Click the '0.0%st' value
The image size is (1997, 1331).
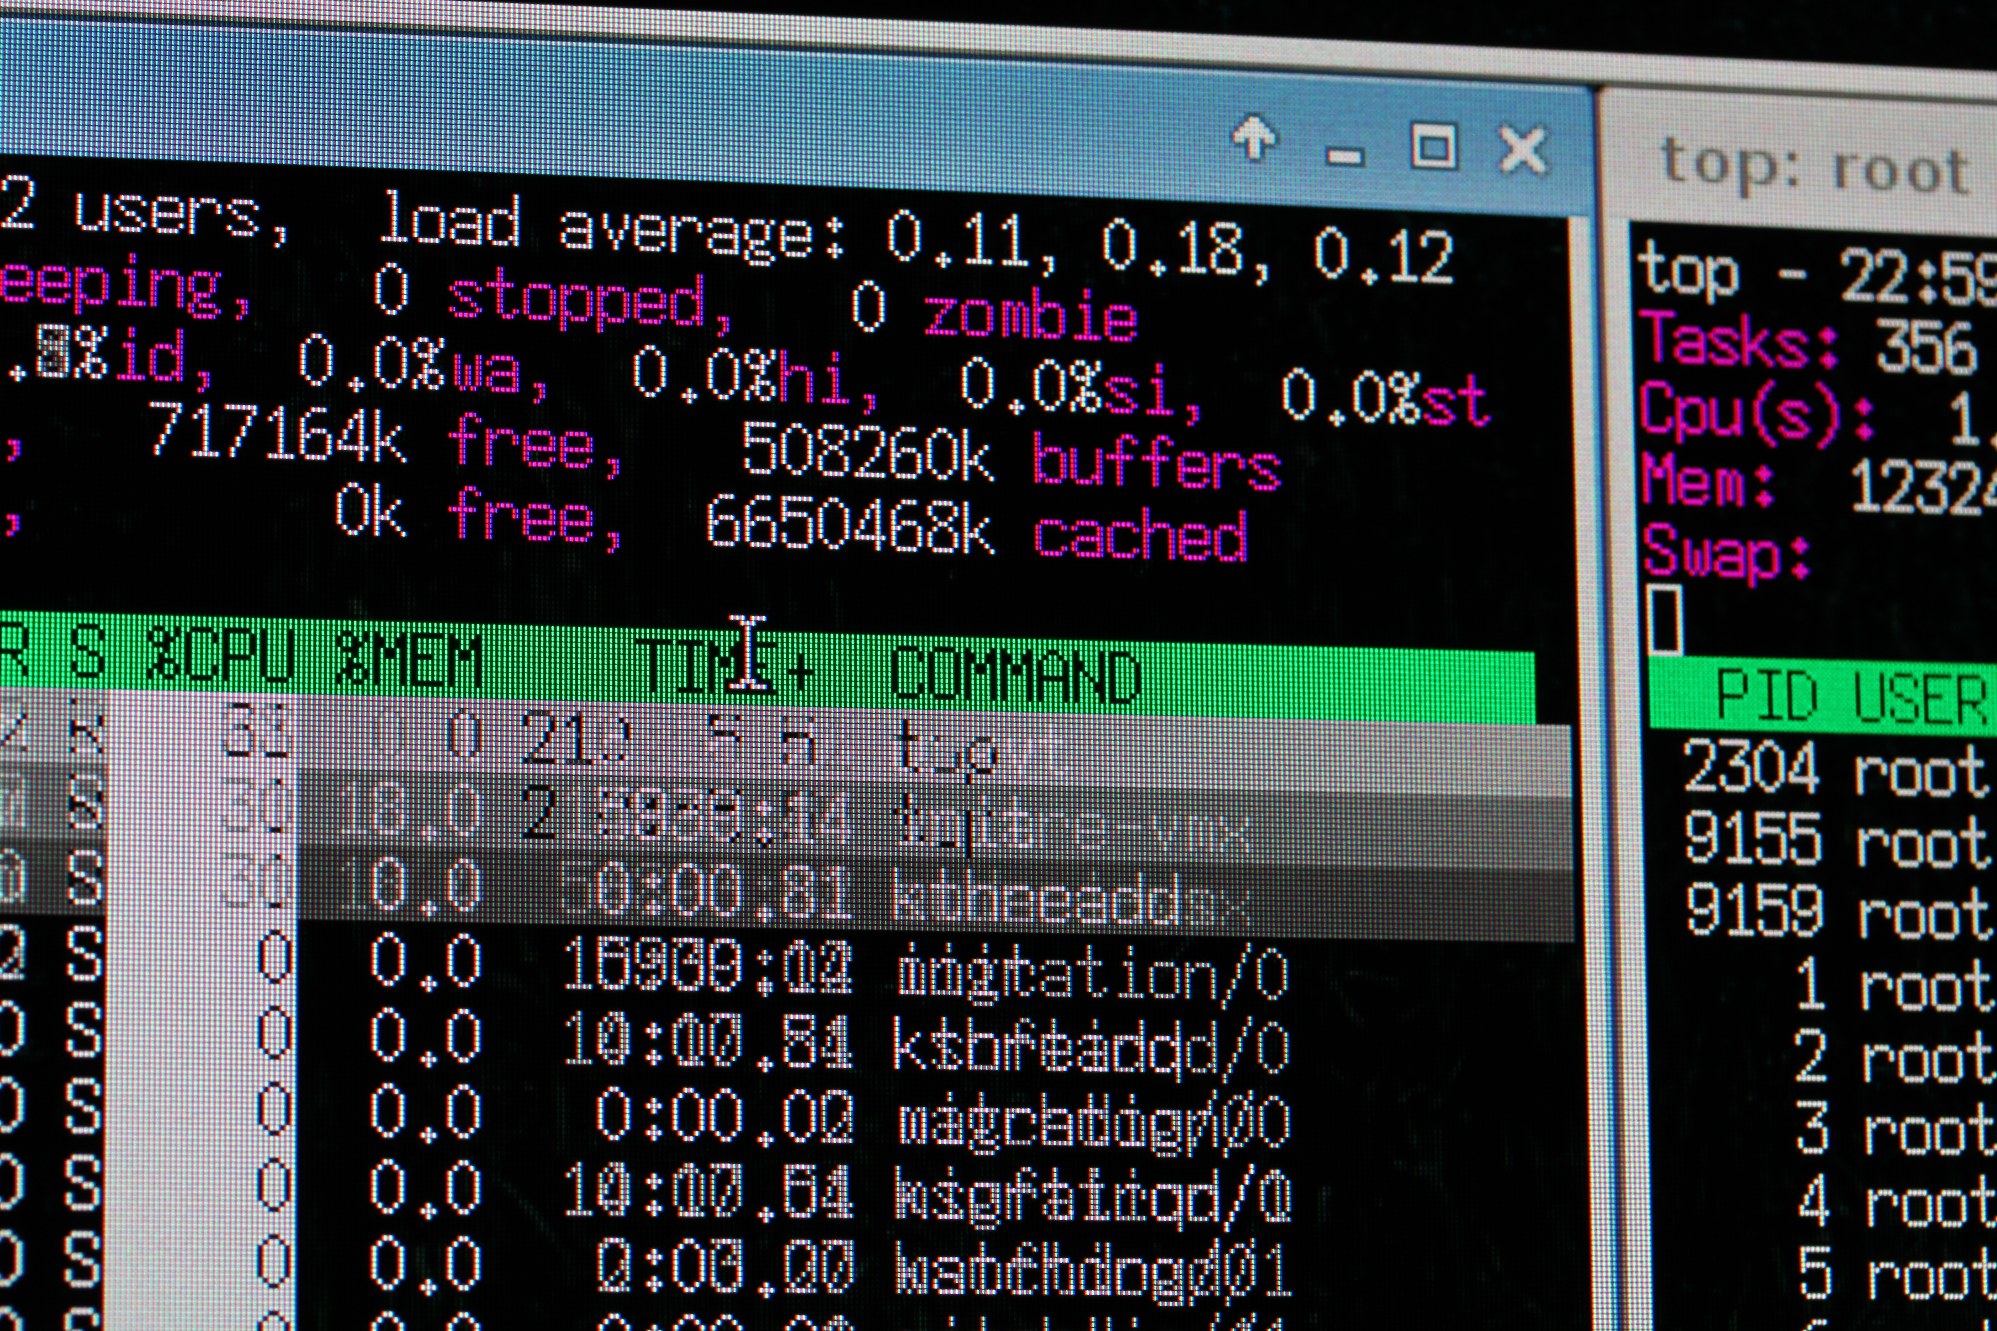click(1386, 399)
